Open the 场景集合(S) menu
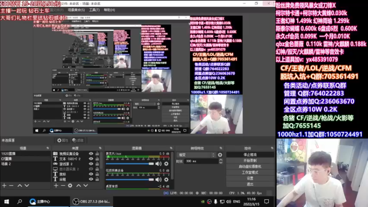Viewport: 368px width, 207px height. point(76,10)
